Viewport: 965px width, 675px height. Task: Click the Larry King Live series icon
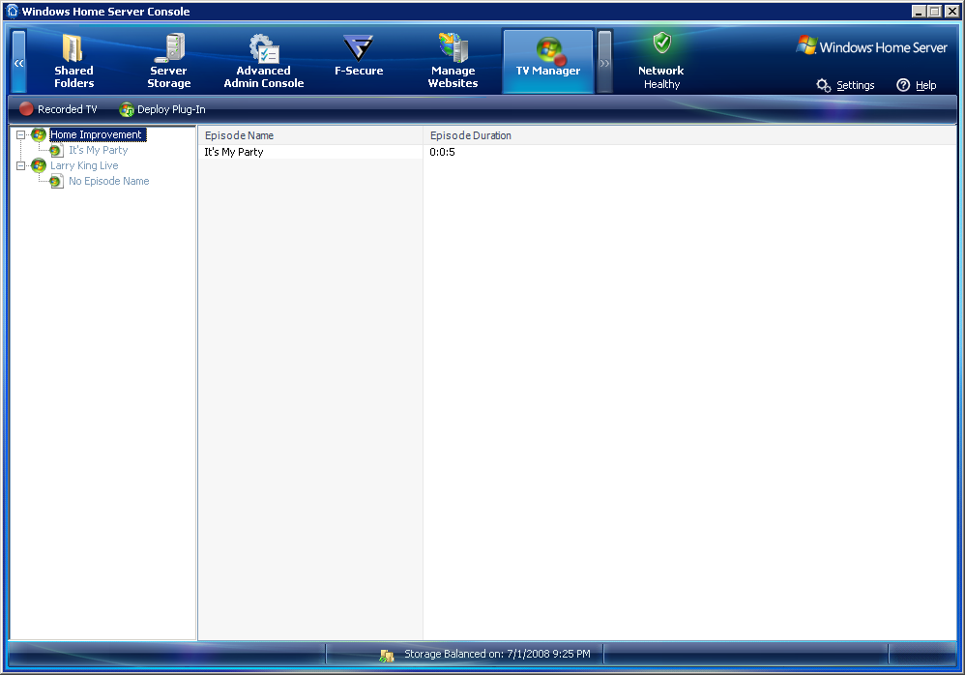(38, 165)
